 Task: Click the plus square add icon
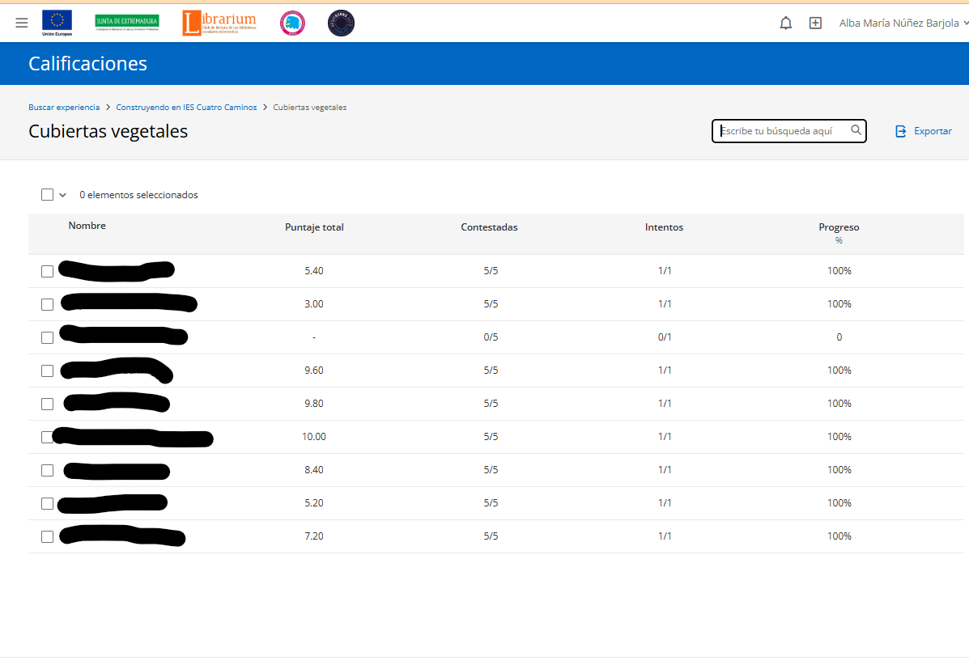(x=815, y=23)
